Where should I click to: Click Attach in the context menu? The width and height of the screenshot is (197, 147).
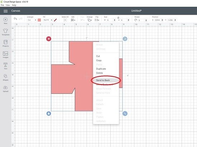click(106, 100)
